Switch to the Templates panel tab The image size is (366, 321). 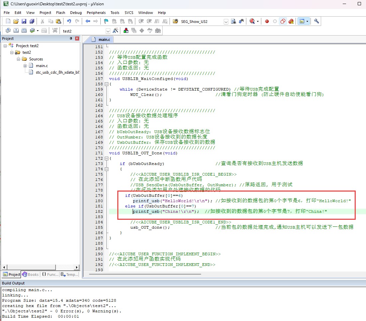click(69, 275)
